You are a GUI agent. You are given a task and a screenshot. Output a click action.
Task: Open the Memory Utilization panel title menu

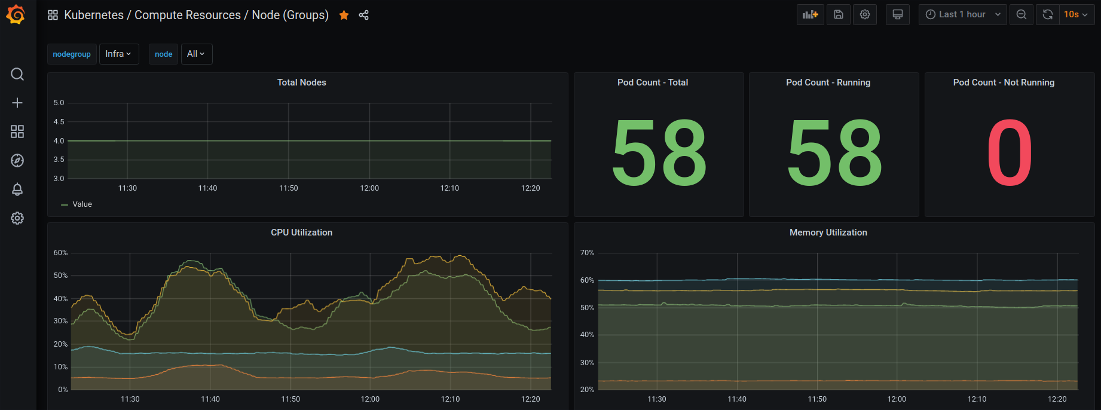click(x=828, y=232)
